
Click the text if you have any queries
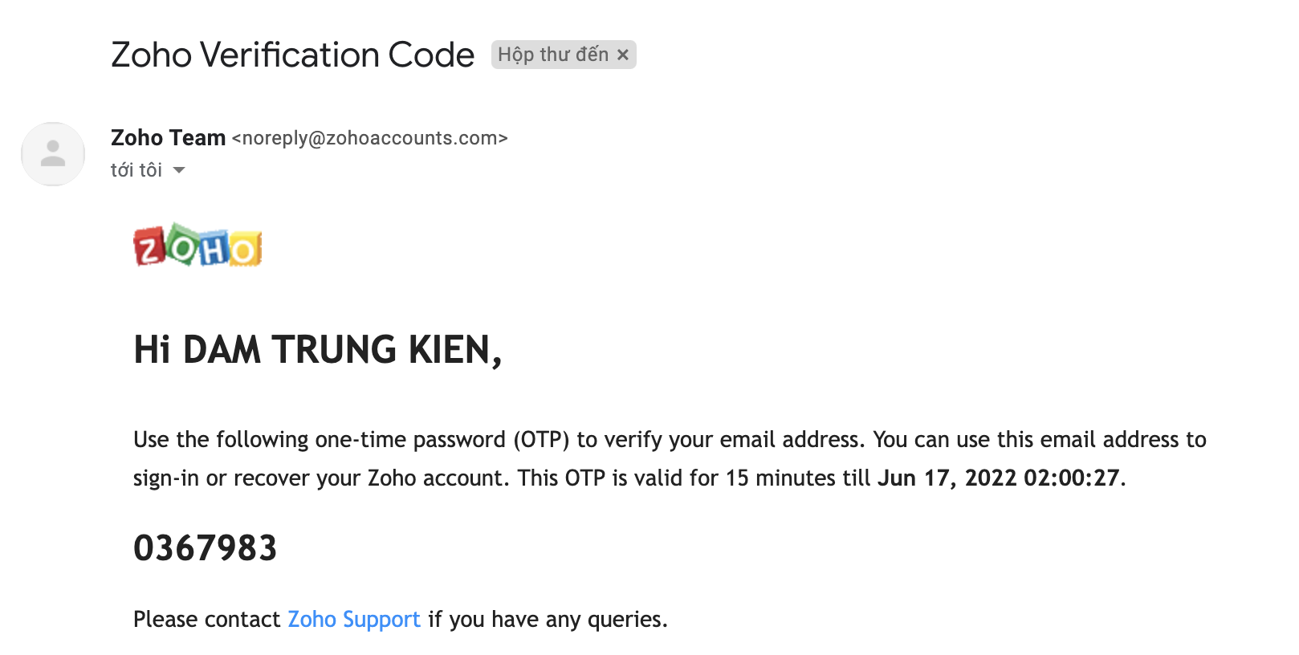click(x=548, y=619)
